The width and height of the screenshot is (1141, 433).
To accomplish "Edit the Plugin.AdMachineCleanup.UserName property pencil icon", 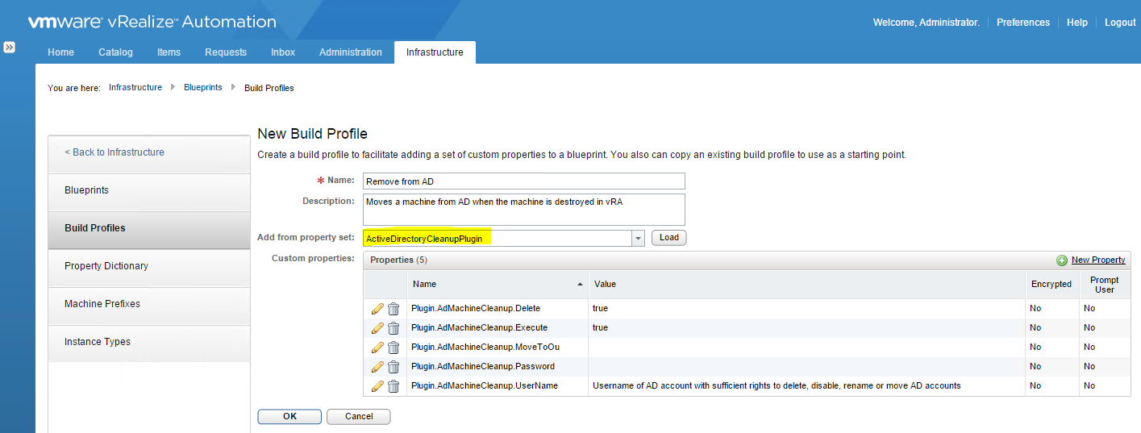I will click(377, 385).
